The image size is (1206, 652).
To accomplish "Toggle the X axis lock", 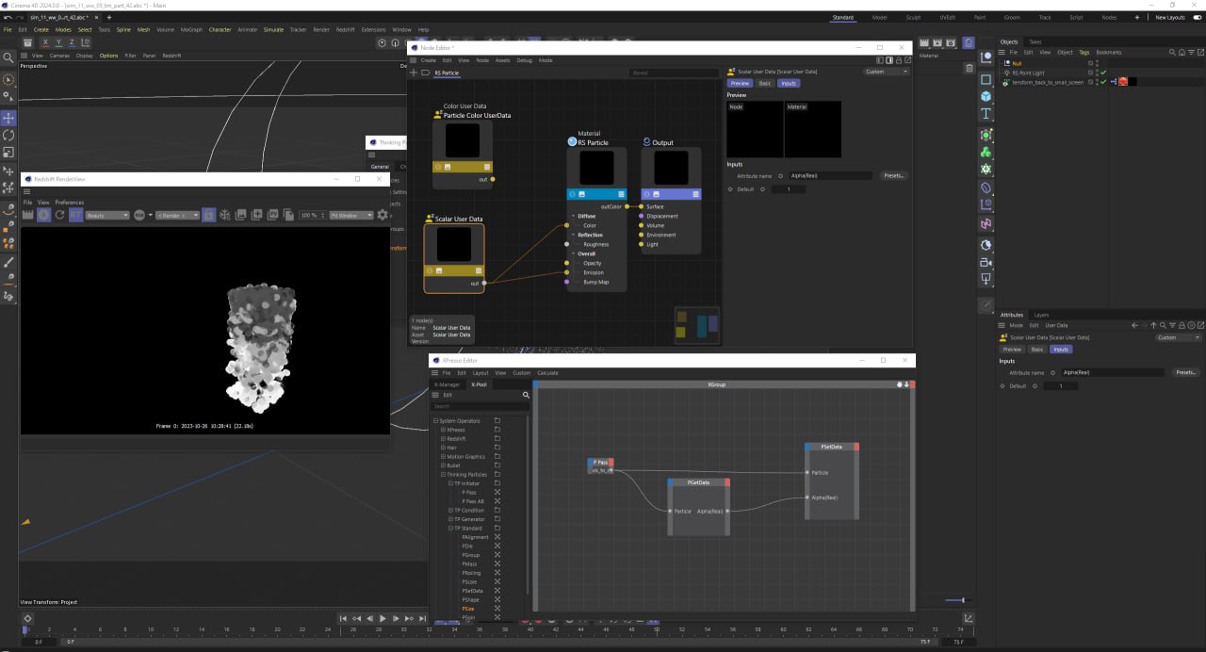I will (44, 42).
